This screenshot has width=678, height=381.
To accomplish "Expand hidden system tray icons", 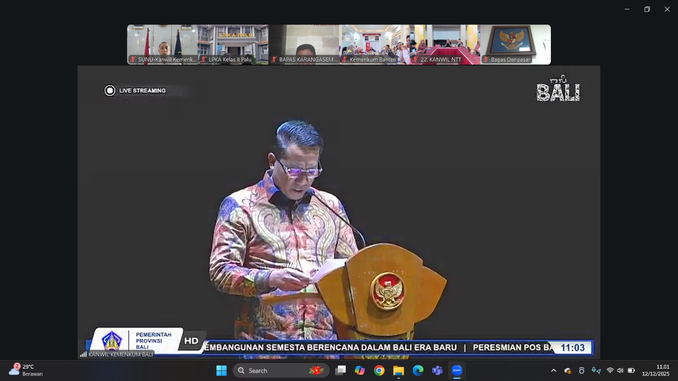I will point(553,370).
